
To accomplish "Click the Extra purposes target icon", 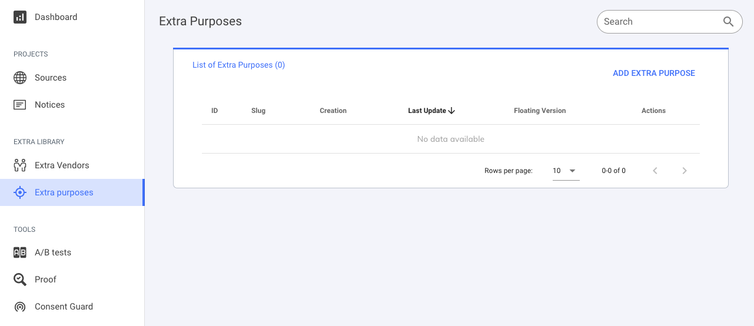I will pyautogui.click(x=20, y=192).
